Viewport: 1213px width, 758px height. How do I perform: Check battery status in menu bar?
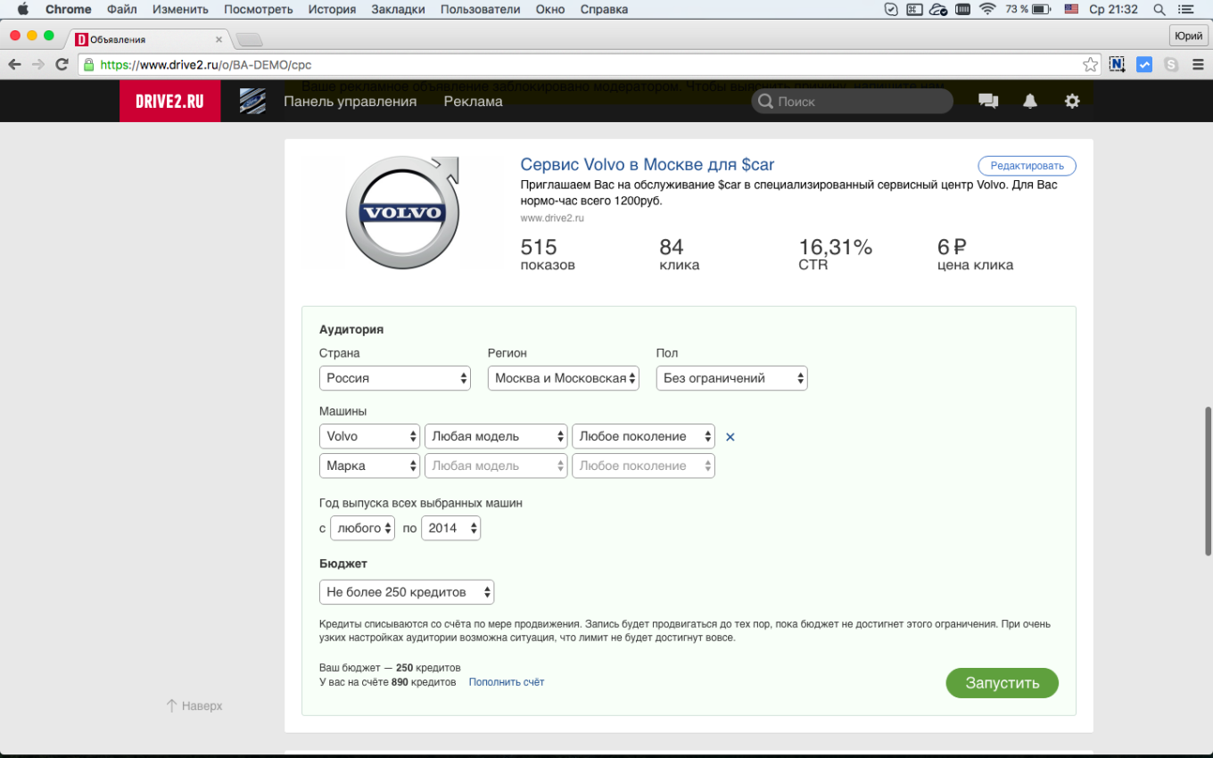click(x=1028, y=9)
